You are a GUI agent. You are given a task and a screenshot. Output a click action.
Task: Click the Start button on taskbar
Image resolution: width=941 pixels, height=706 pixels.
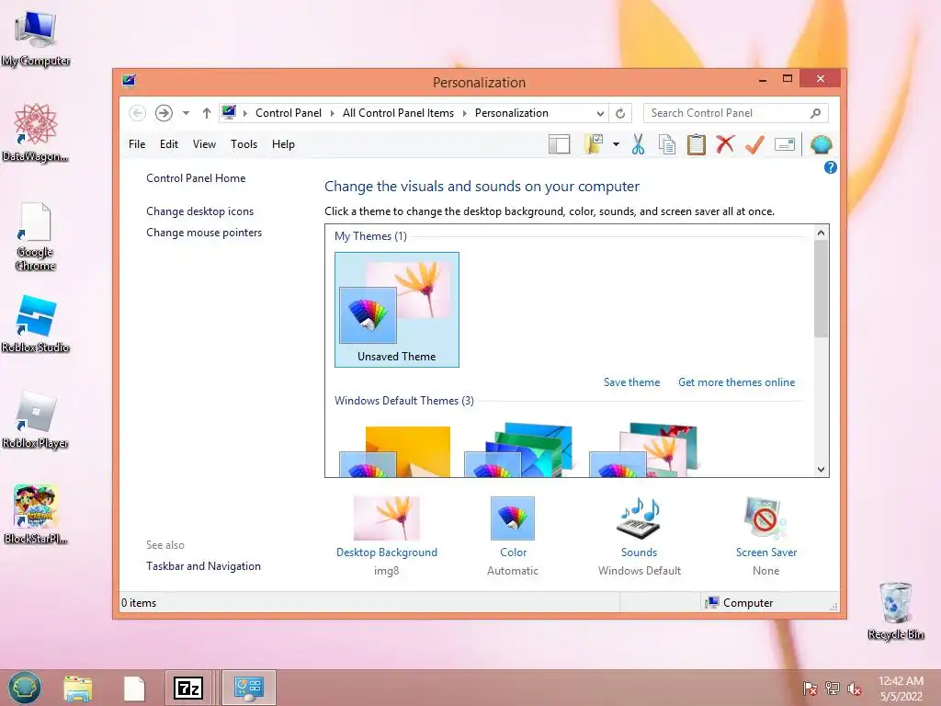coord(25,688)
